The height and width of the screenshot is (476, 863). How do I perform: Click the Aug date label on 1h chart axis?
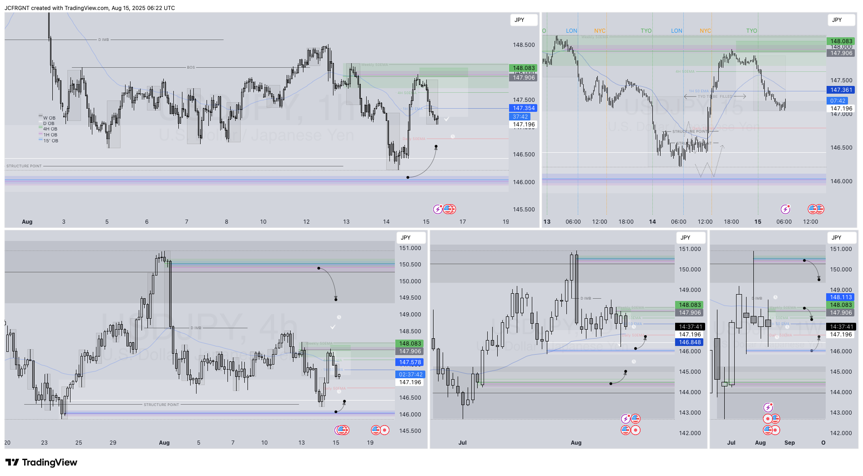pyautogui.click(x=27, y=222)
